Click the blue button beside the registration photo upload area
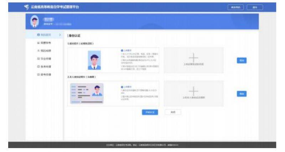The width and height of the screenshot is (285, 152). pos(242,61)
